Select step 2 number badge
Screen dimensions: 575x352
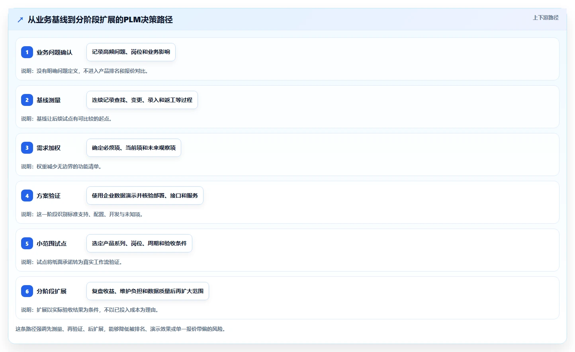(x=27, y=100)
